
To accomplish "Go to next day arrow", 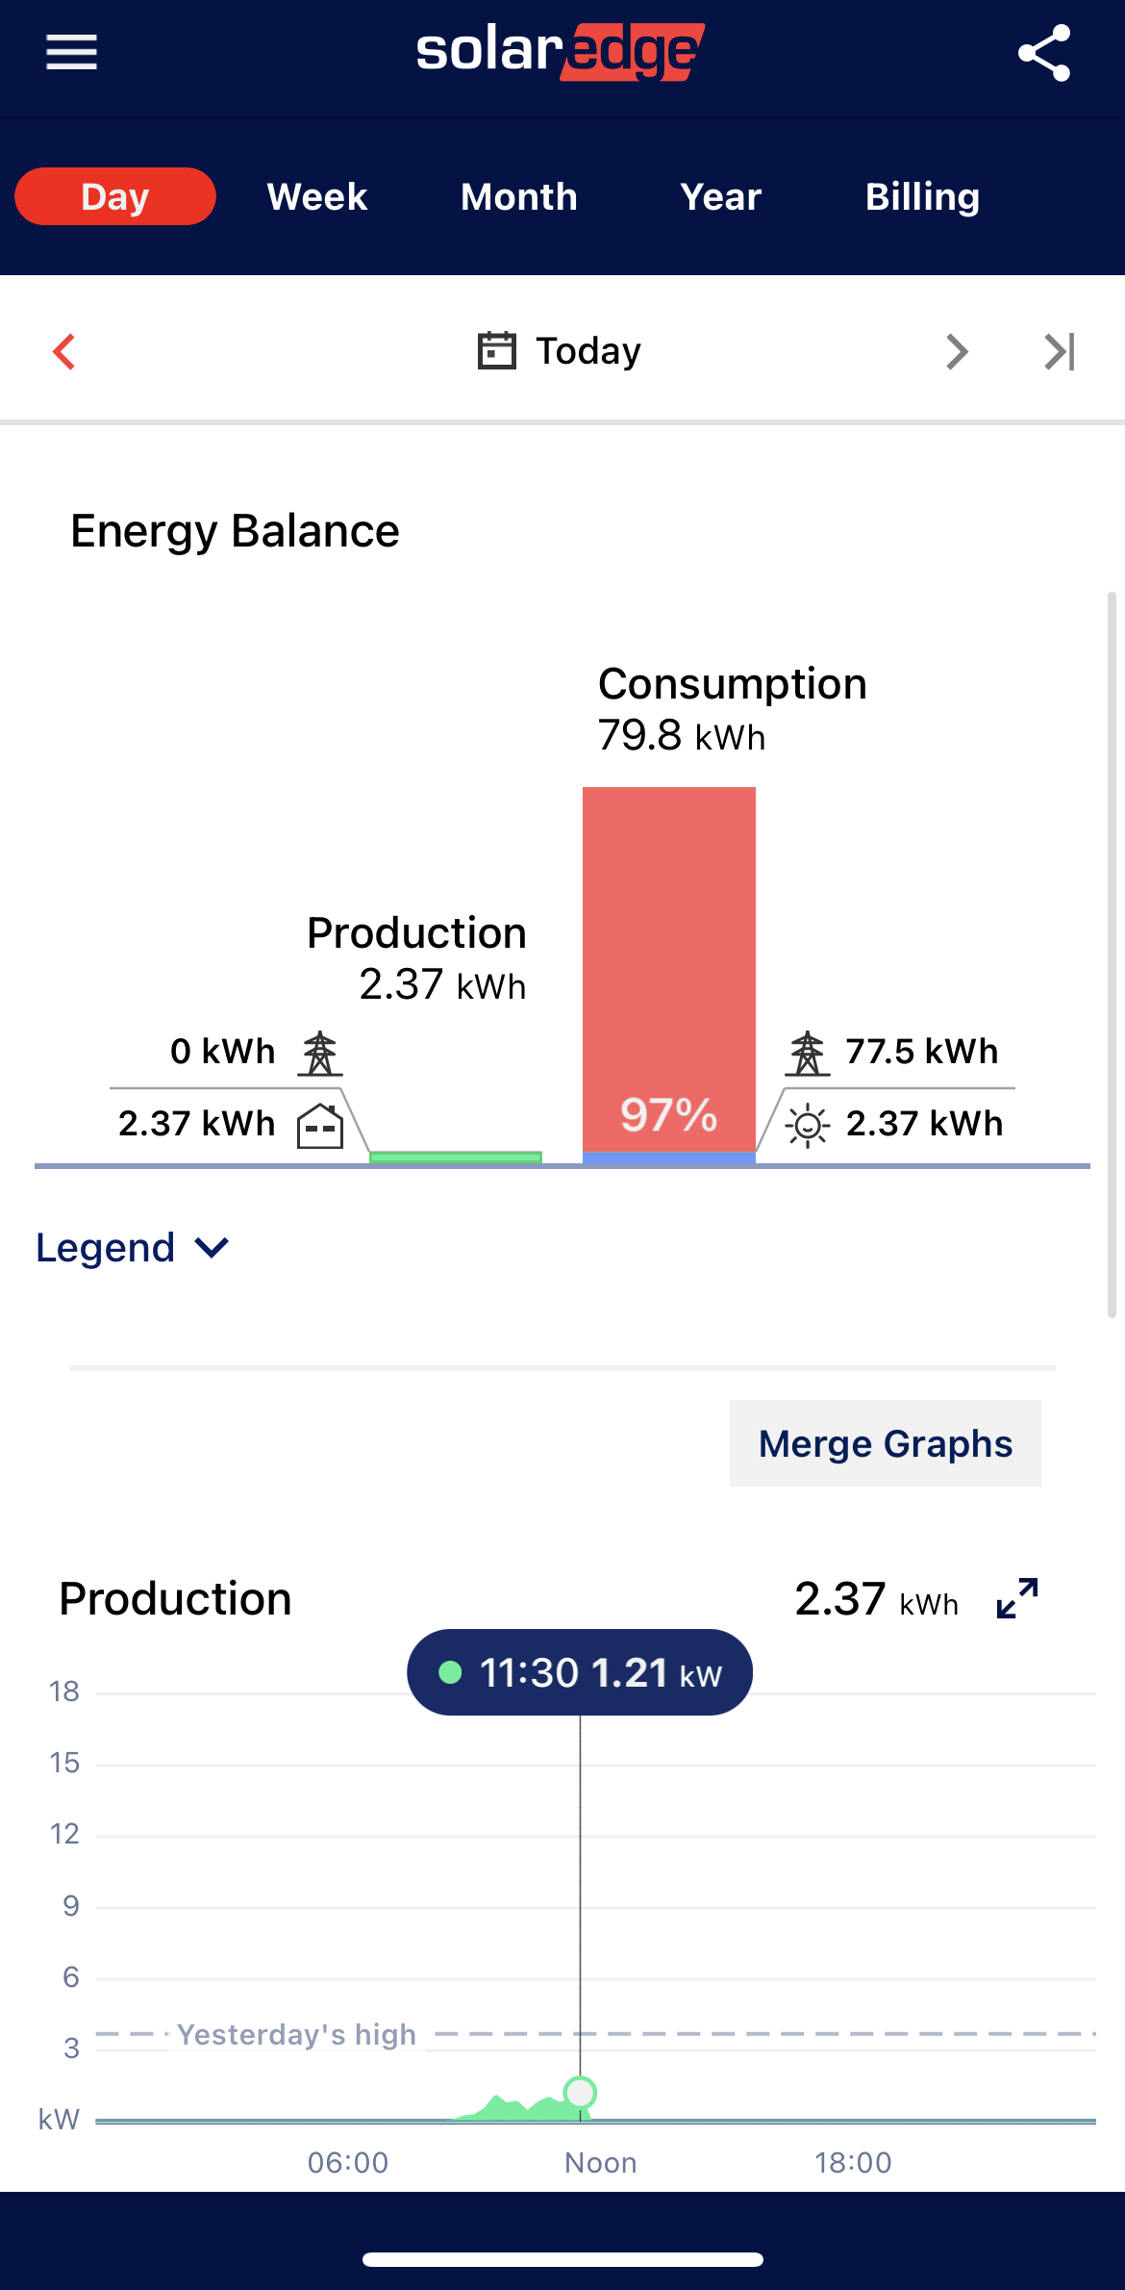I will pyautogui.click(x=956, y=352).
